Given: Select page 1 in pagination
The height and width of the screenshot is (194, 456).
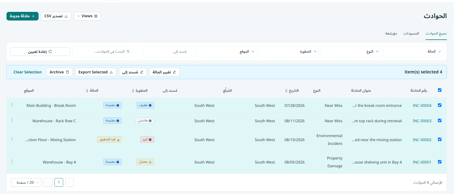Looking at the screenshot, I should 59,182.
